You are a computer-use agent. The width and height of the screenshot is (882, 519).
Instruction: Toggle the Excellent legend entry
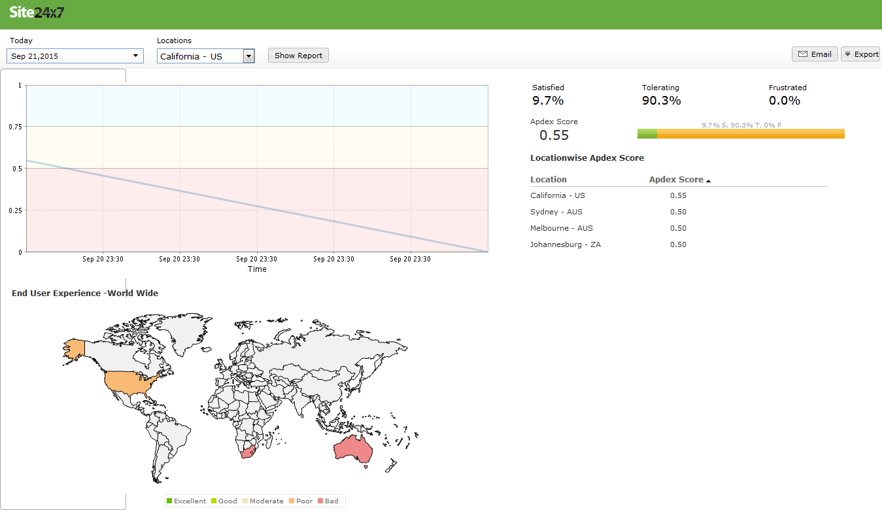[186, 501]
